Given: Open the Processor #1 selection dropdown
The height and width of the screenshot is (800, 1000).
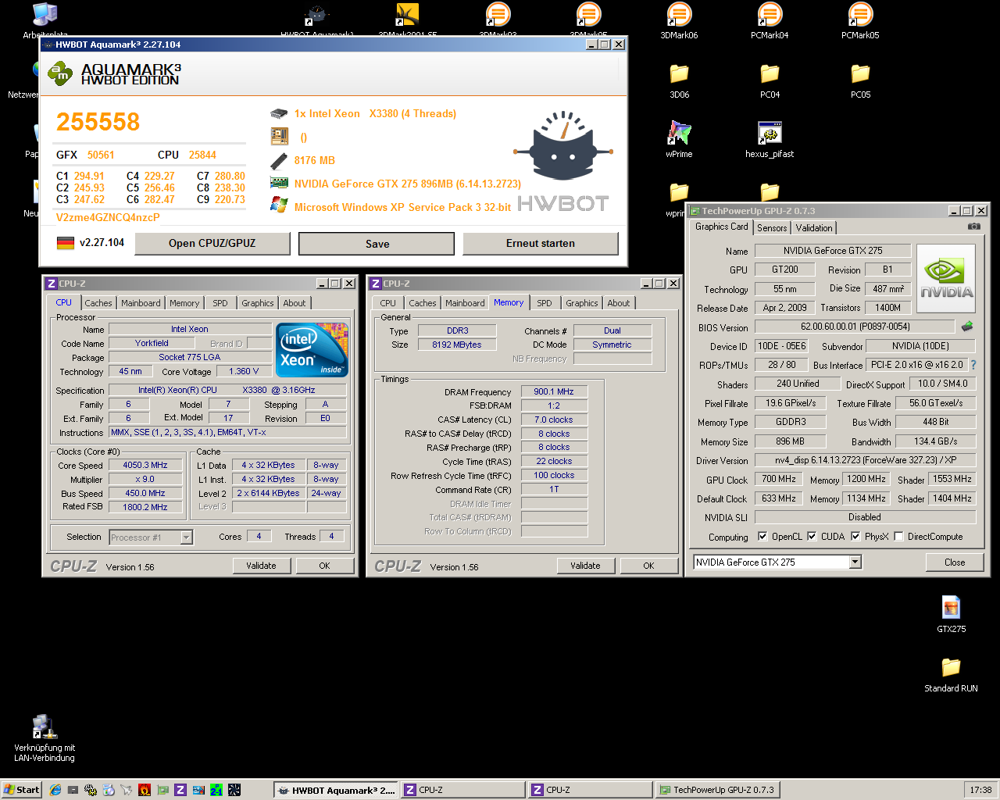Looking at the screenshot, I should [186, 537].
